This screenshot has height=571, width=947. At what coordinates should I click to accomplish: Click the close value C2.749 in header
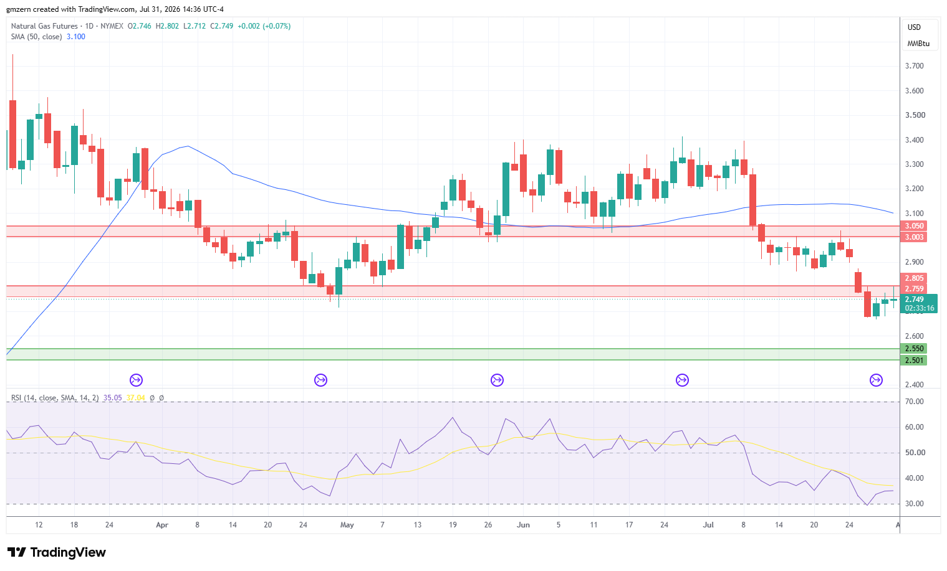(221, 26)
